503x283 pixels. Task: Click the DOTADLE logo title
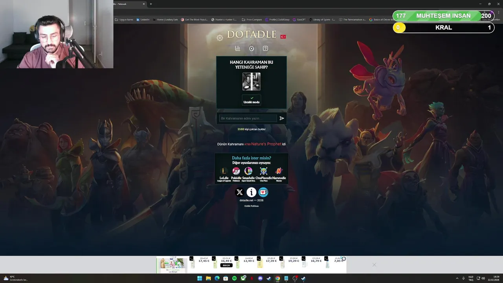click(x=251, y=34)
